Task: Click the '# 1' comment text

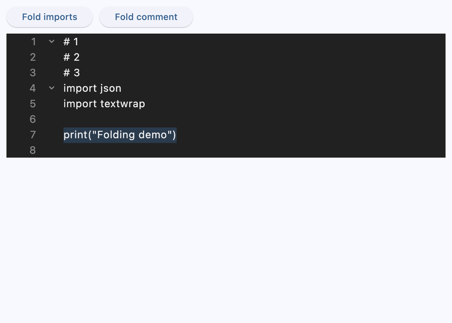Action: (x=71, y=41)
